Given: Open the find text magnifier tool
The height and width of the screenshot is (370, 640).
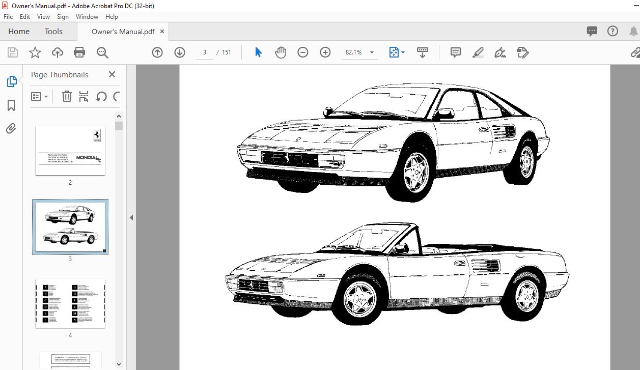Looking at the screenshot, I should 102,52.
